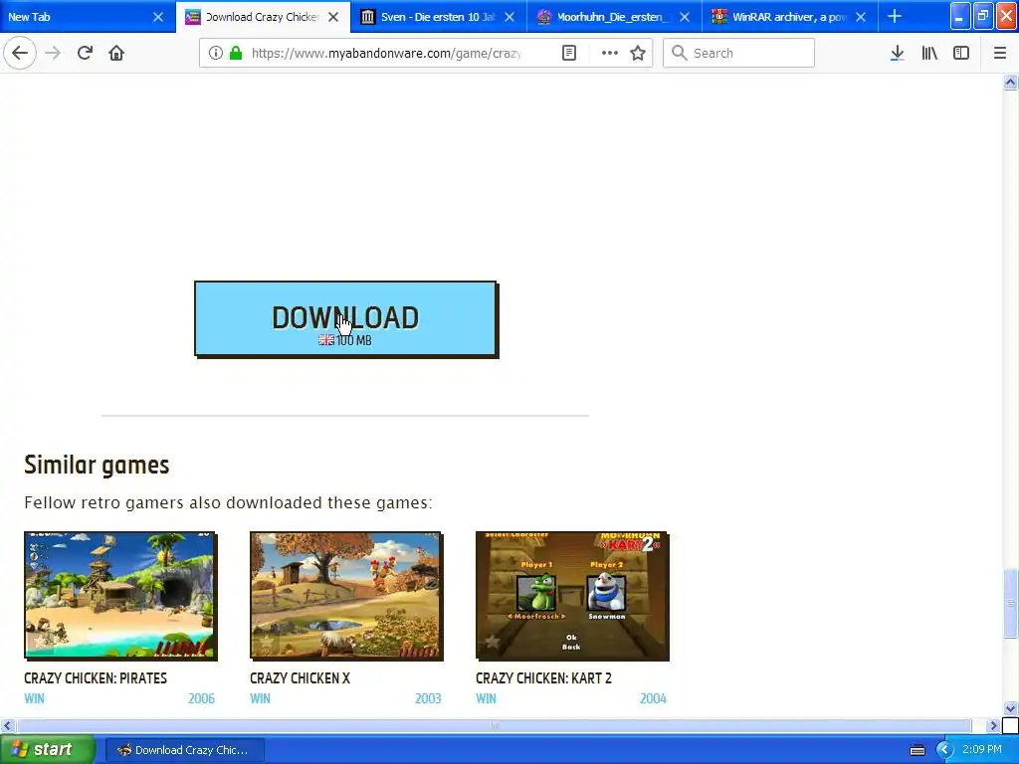Image resolution: width=1019 pixels, height=764 pixels.
Task: Open the CRAZY CHICKEN: KART 2 link
Action: click(x=543, y=678)
